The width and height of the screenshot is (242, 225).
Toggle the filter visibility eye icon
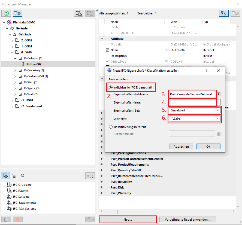click(17, 13)
